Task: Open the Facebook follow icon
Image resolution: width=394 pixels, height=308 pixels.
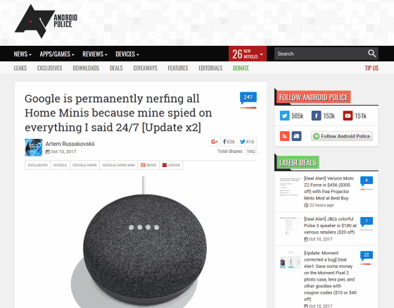Action: [316, 116]
